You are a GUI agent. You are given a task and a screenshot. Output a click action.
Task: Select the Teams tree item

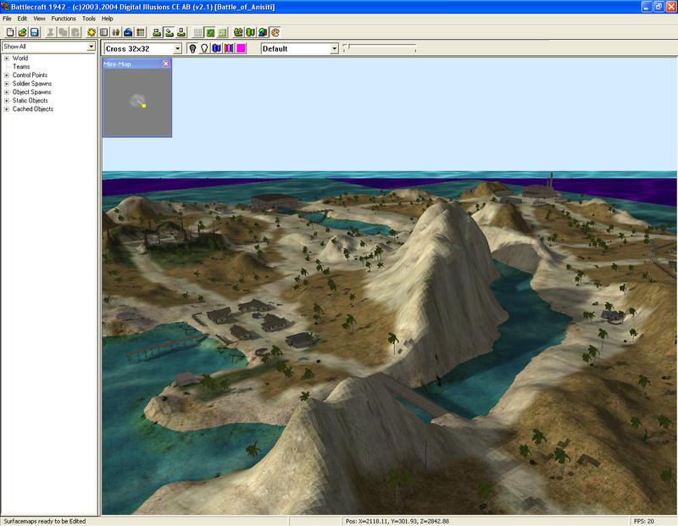(x=21, y=67)
